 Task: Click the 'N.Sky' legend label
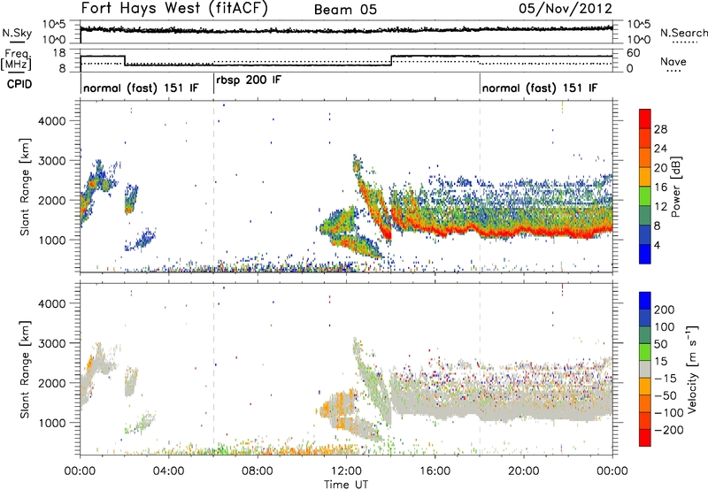17,33
